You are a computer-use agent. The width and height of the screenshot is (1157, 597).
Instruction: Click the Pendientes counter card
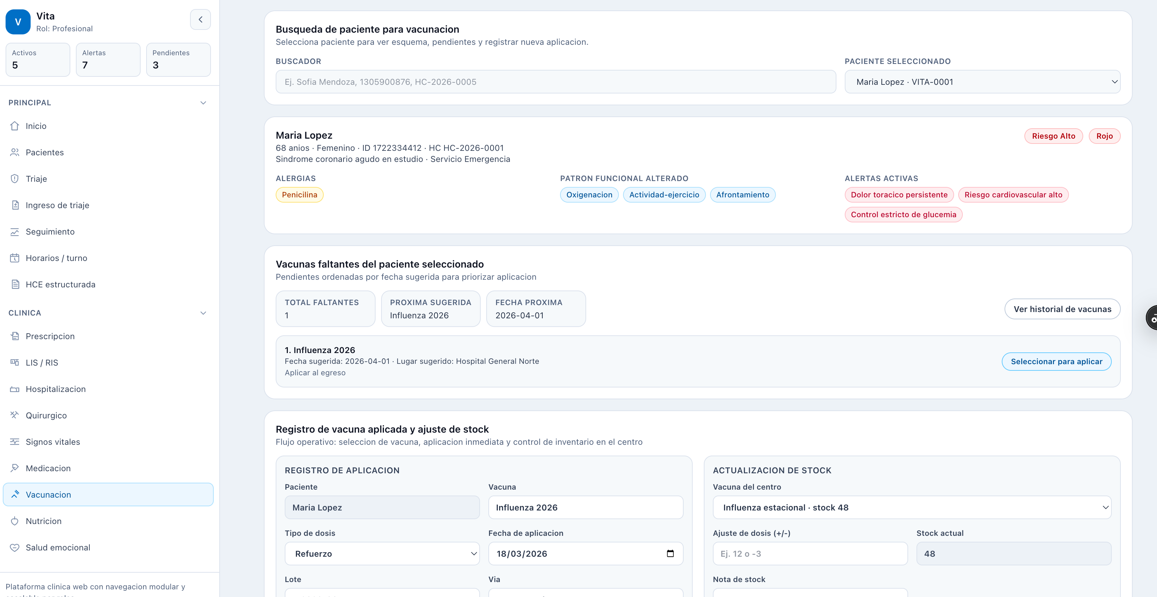pos(178,60)
